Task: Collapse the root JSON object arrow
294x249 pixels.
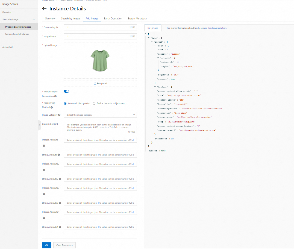Action: click(x=145, y=34)
